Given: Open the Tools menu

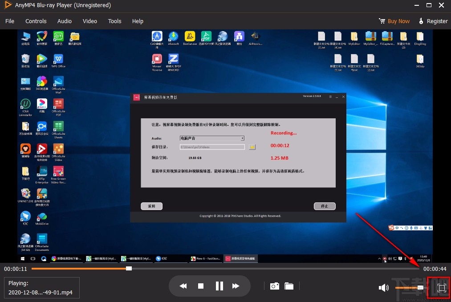Looking at the screenshot, I should pos(114,21).
